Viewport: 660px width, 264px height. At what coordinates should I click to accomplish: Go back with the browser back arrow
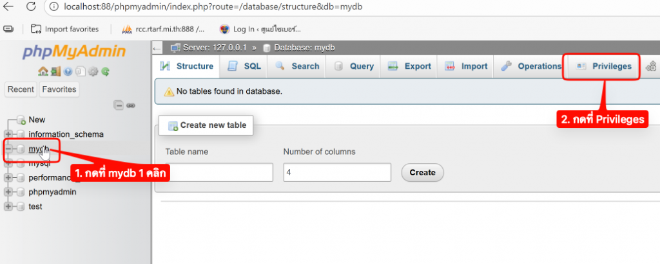coord(8,8)
